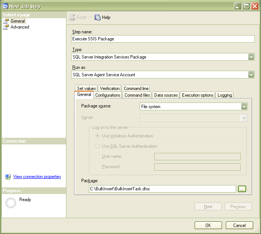Expand the Run as dropdown
This screenshot has width=261, height=234.
(251, 75)
